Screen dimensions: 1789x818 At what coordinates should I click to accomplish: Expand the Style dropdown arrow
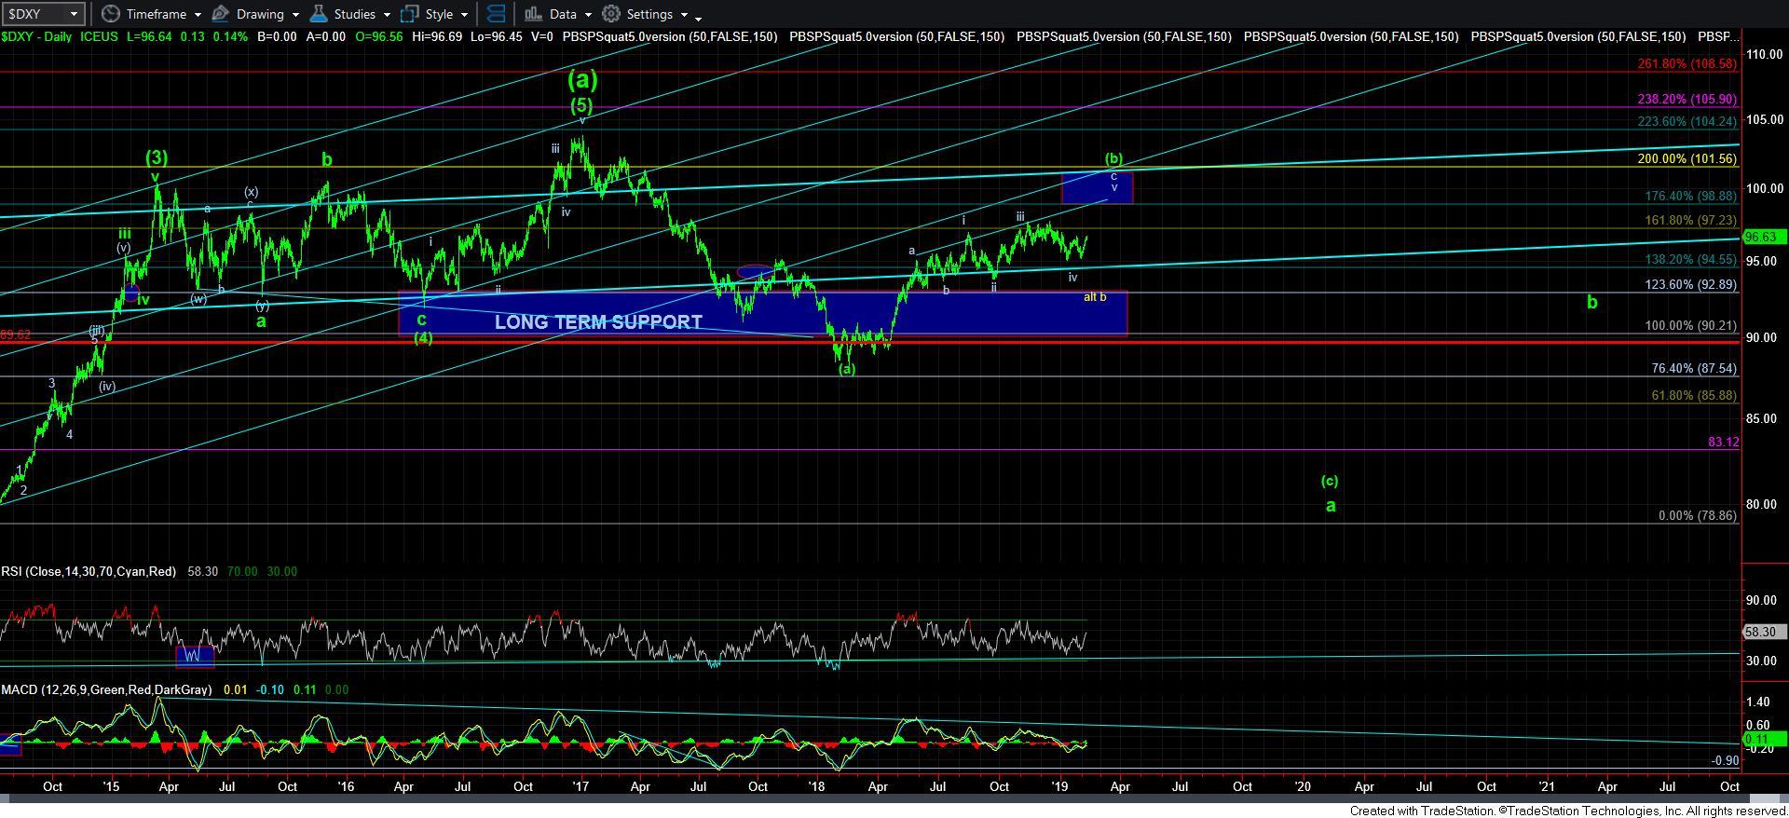tap(464, 15)
